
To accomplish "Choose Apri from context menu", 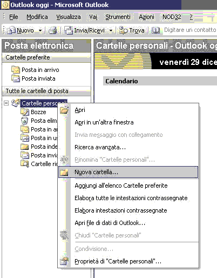I will (128, 110).
